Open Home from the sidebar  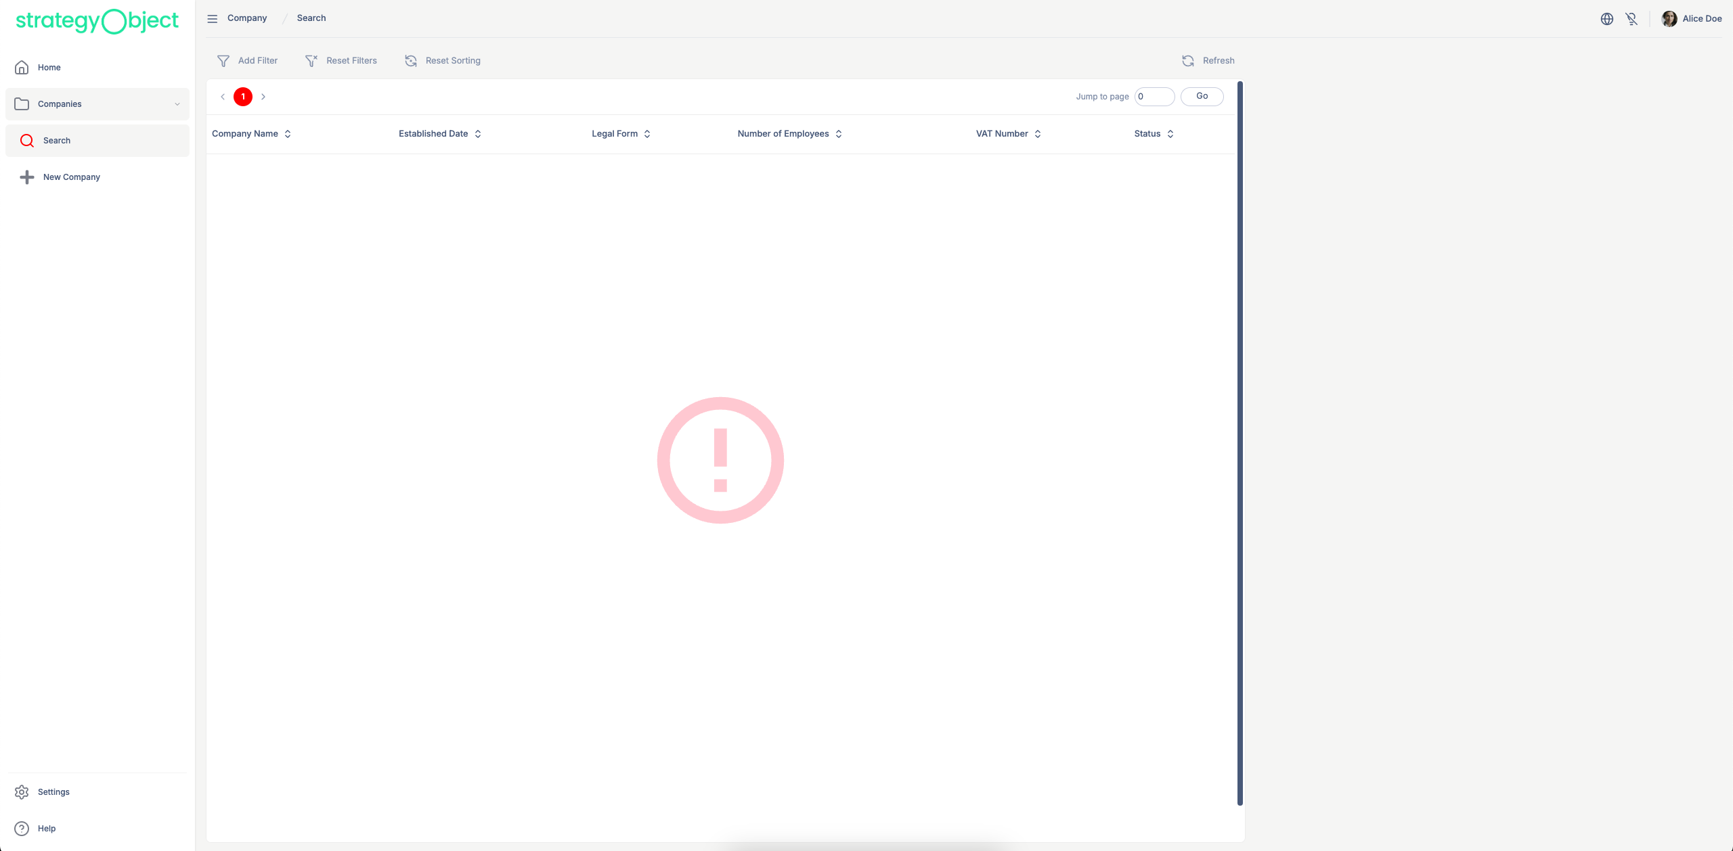coord(49,68)
